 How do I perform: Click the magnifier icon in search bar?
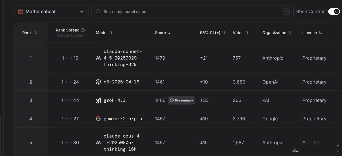click(98, 11)
